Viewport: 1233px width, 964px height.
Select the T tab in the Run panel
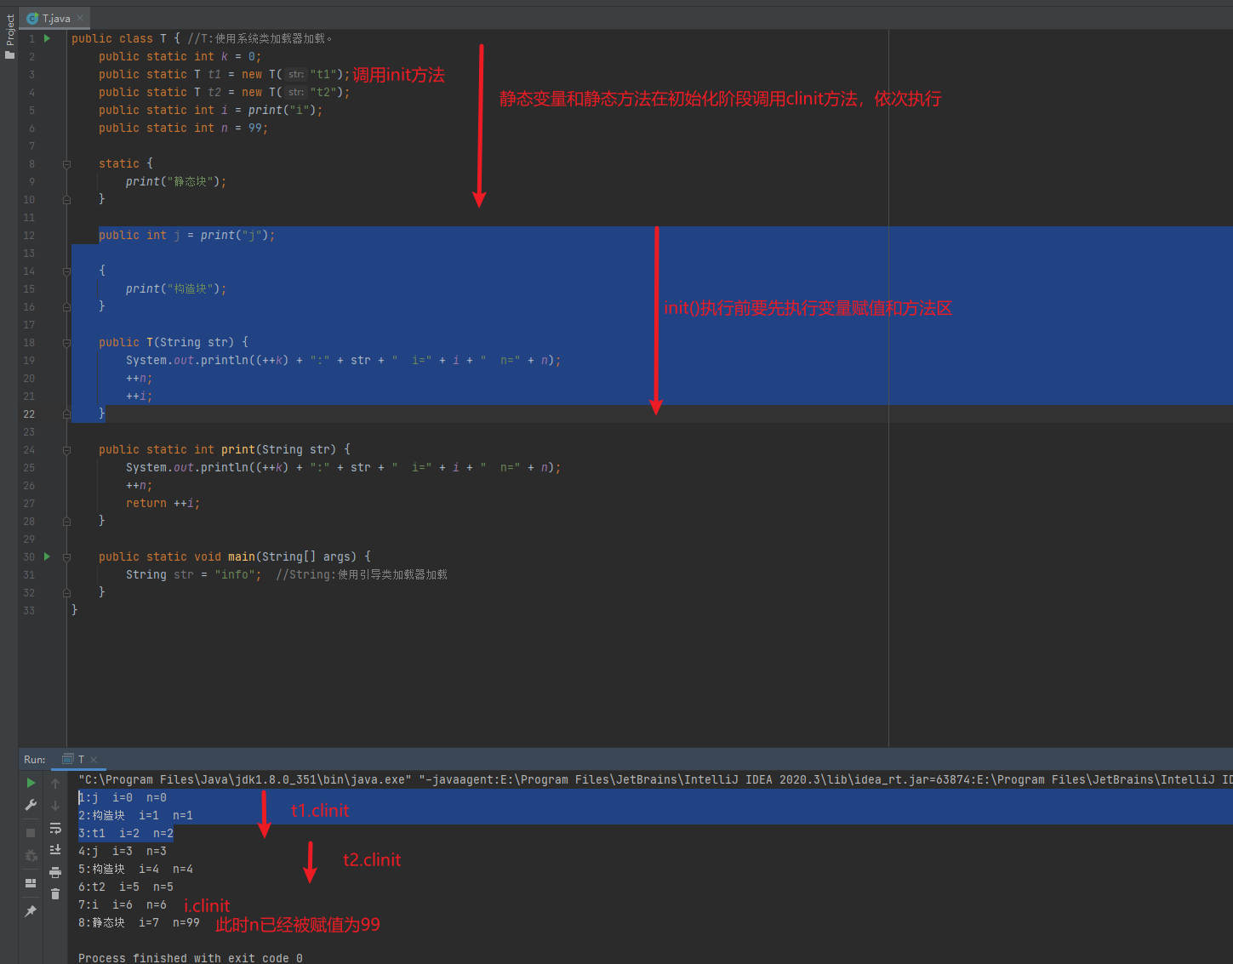[81, 759]
